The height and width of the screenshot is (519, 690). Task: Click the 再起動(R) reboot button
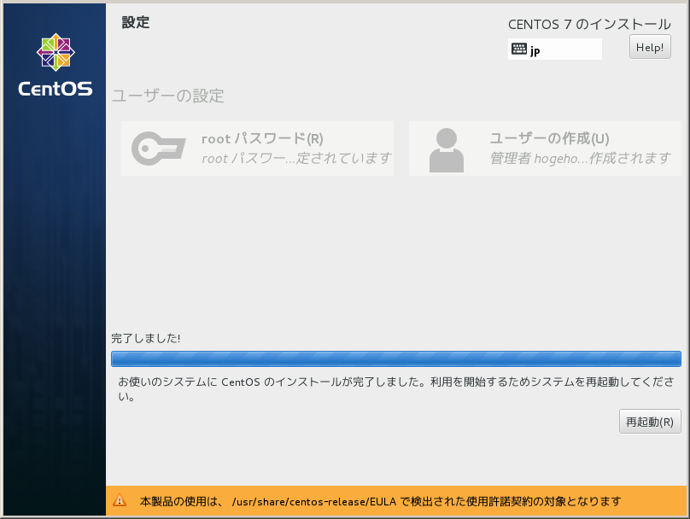point(650,422)
